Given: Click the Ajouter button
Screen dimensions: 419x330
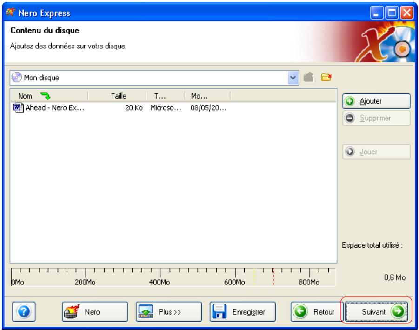Looking at the screenshot, I should (376, 101).
